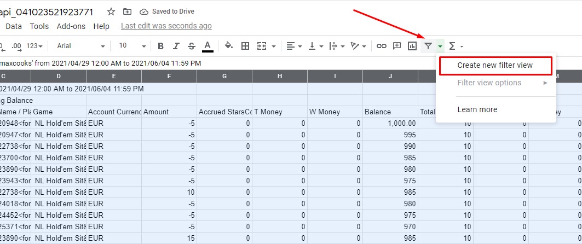Image resolution: width=582 pixels, height=244 pixels.
Task: Open horizontal align options
Action: 295,46
